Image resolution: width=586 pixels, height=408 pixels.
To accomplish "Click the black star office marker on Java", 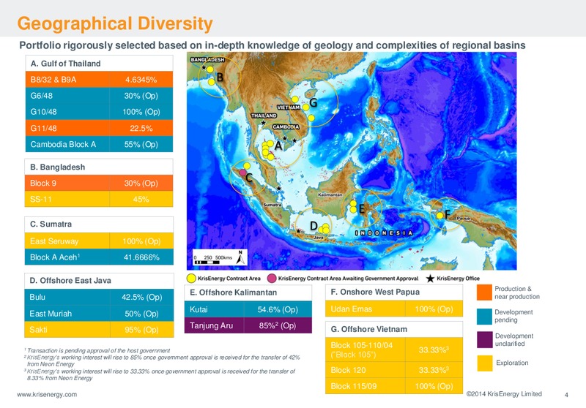I will click(298, 232).
